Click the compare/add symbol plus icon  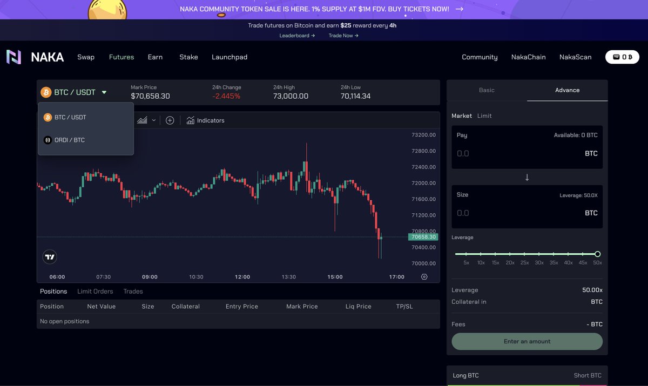click(x=170, y=120)
